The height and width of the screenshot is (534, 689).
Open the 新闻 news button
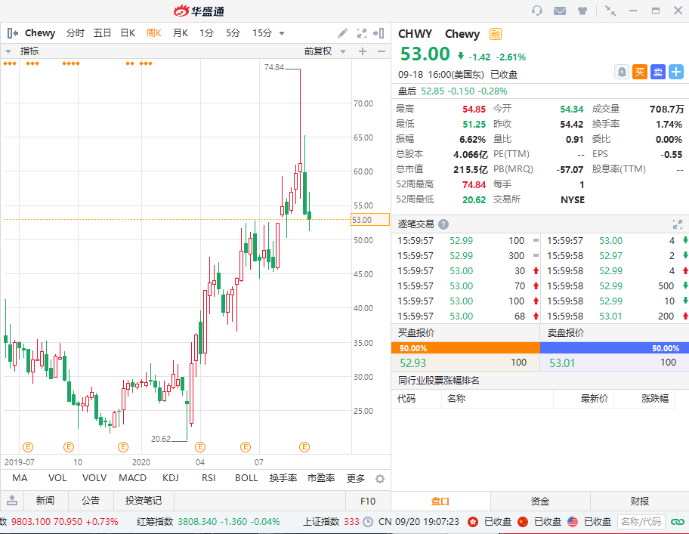[45, 501]
